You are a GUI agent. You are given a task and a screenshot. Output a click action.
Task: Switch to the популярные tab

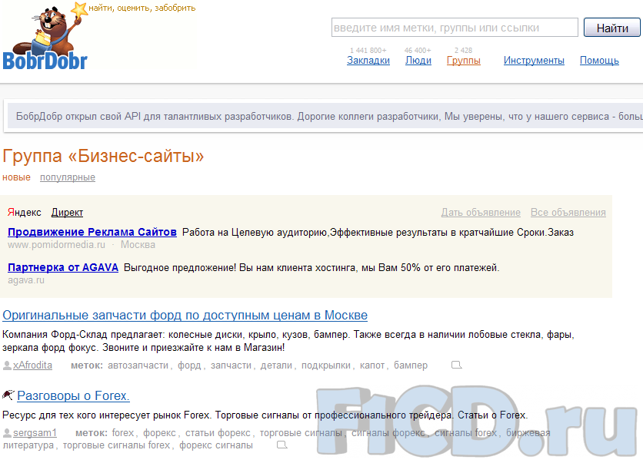point(68,177)
